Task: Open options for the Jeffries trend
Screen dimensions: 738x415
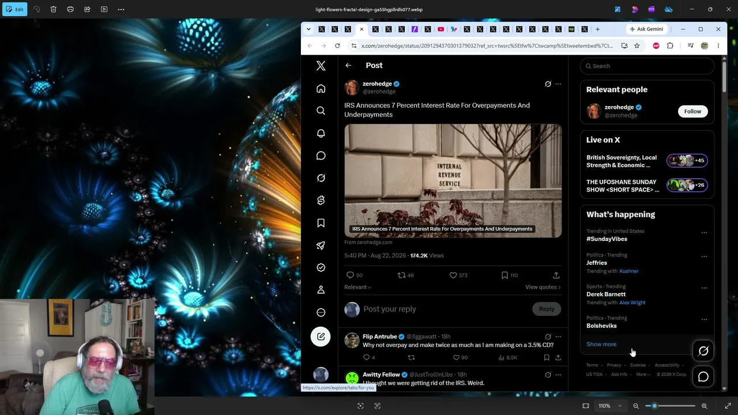Action: click(704, 256)
